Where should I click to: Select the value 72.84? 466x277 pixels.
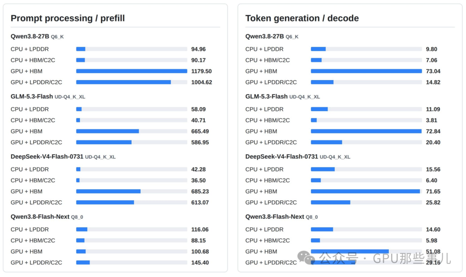point(433,131)
